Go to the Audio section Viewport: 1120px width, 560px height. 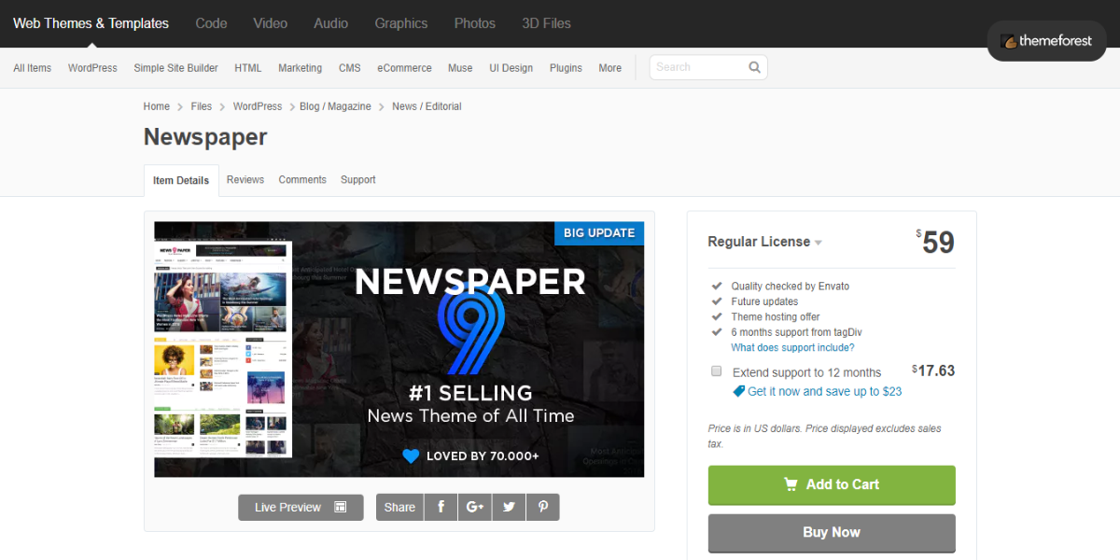click(x=331, y=23)
